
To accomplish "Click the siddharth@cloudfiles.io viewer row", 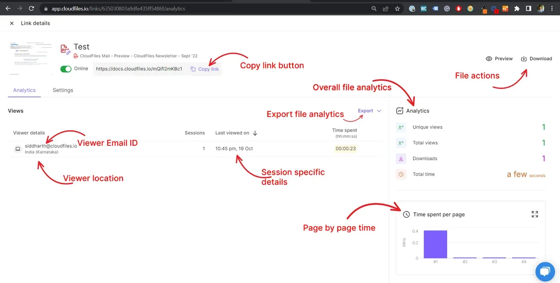I will pos(195,148).
